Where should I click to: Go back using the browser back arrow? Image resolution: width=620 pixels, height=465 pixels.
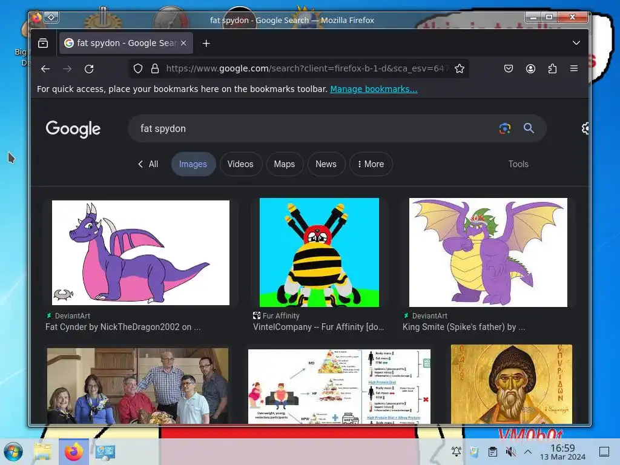pos(45,69)
